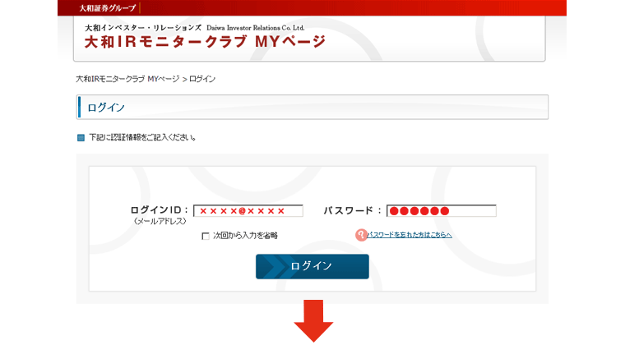Click the question mark help icon

[361, 235]
